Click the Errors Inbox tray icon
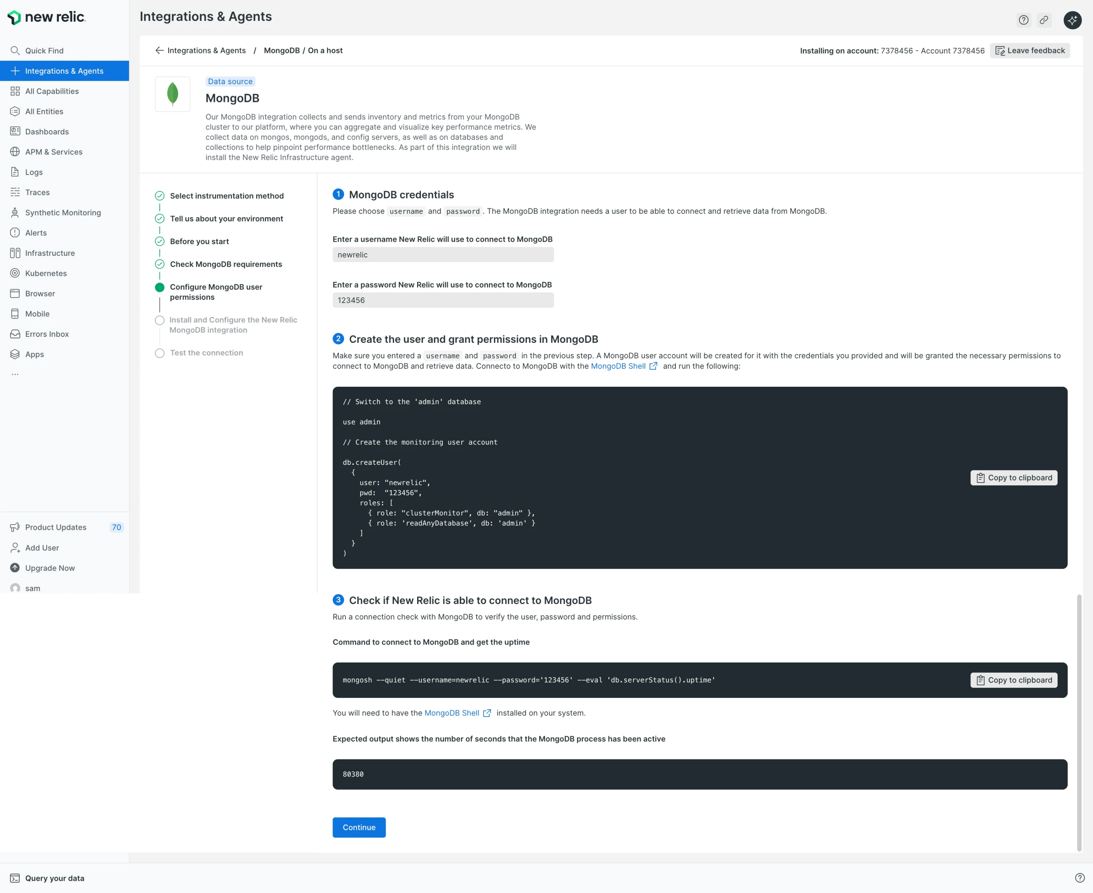This screenshot has height=893, width=1093. tap(15, 334)
